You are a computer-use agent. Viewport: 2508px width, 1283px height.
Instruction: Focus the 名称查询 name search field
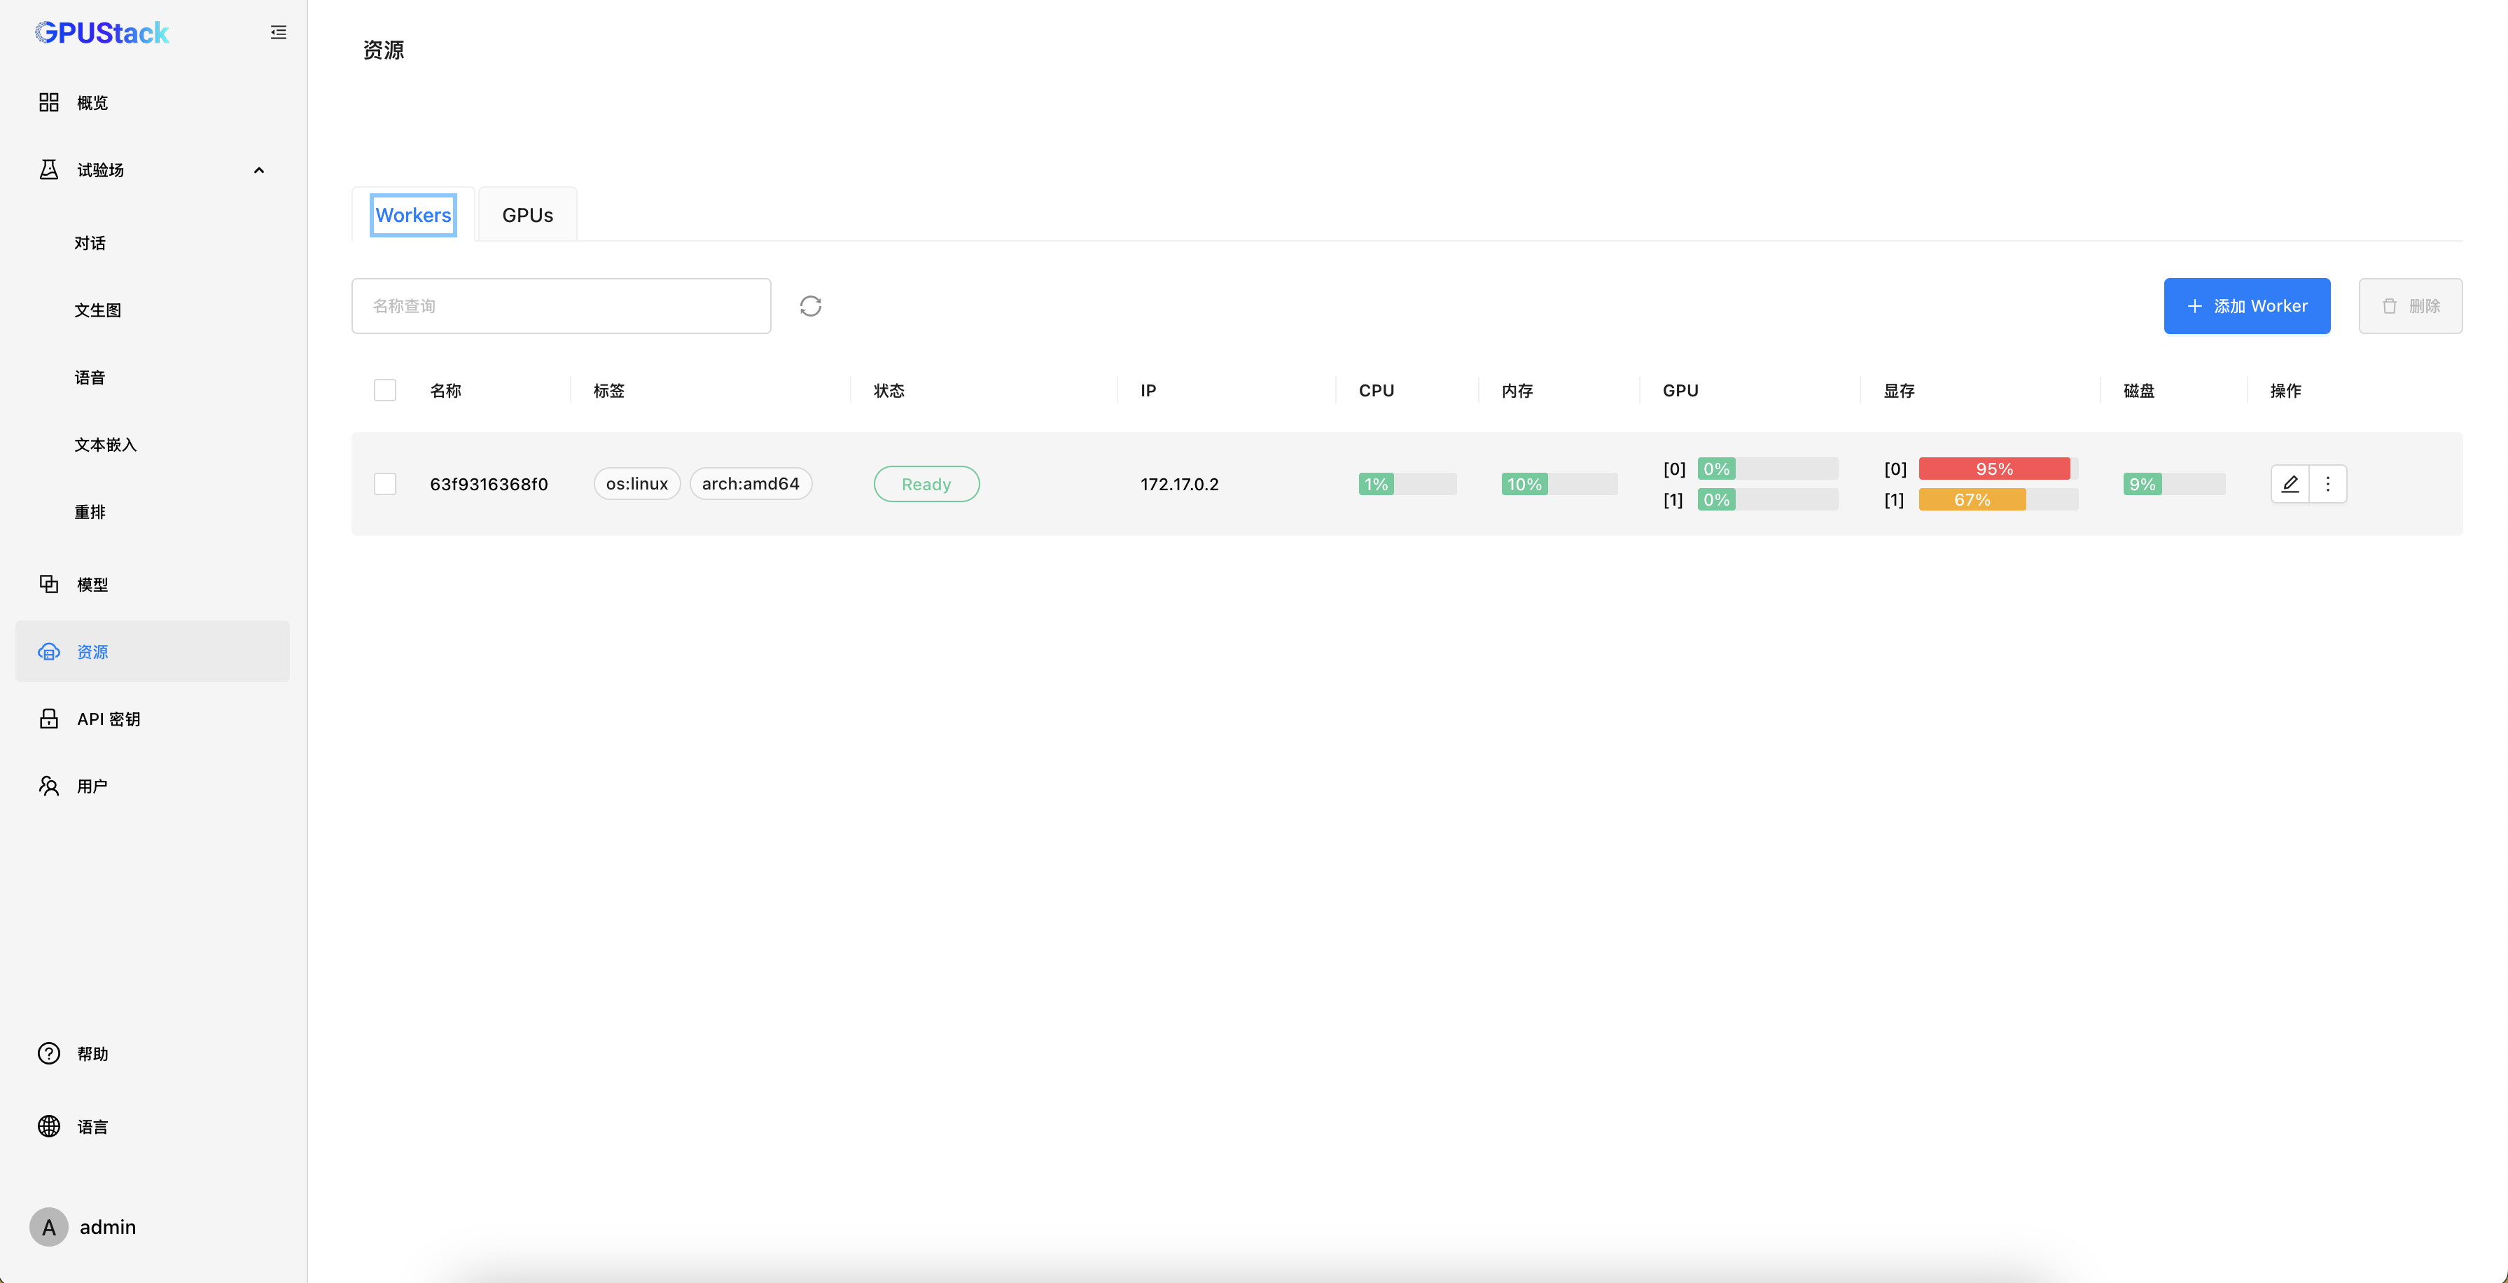561,306
